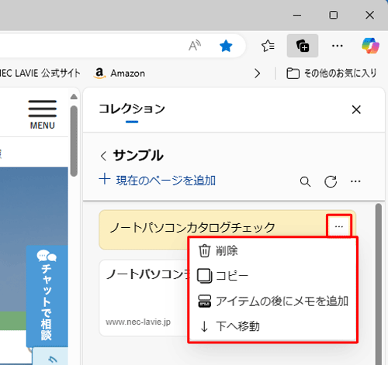Image resolution: width=388 pixels, height=365 pixels.
Task: Minimize the Edge browser window
Action: pos(297,15)
